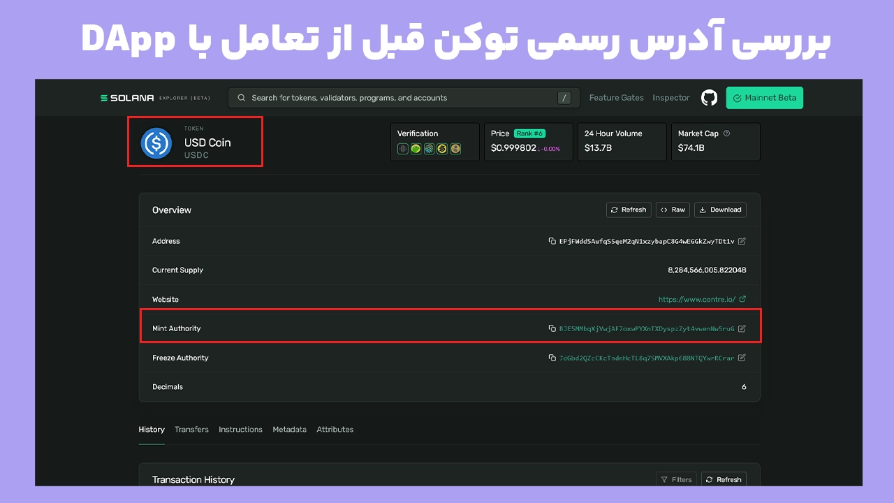
Task: Click the Market Cap value $74.1B
Action: pyautogui.click(x=691, y=148)
